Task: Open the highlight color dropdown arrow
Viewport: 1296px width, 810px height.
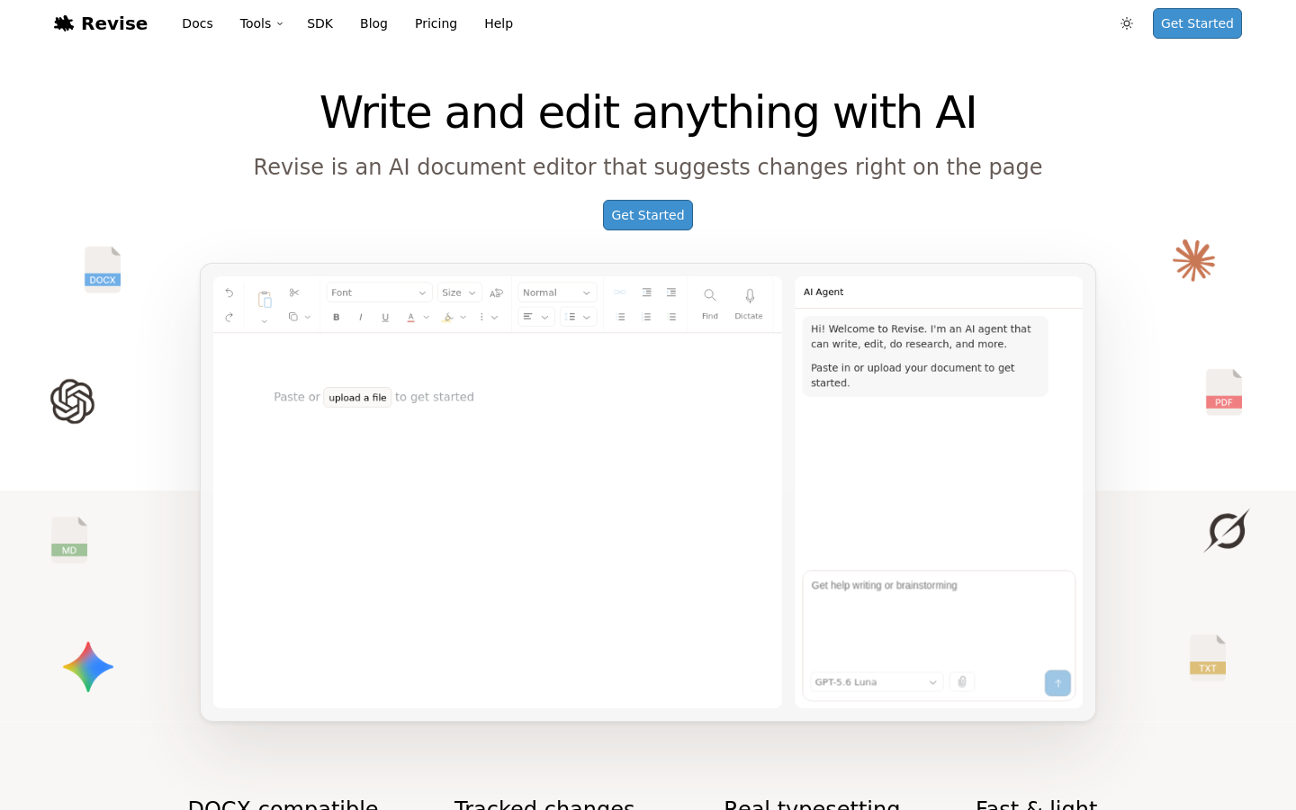Action: point(463,317)
